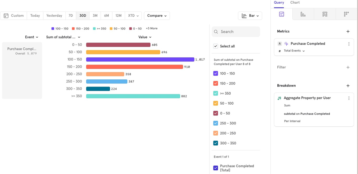Click the +3 More legend link
Image resolution: width=358 pixels, height=174 pixels.
click(152, 28)
